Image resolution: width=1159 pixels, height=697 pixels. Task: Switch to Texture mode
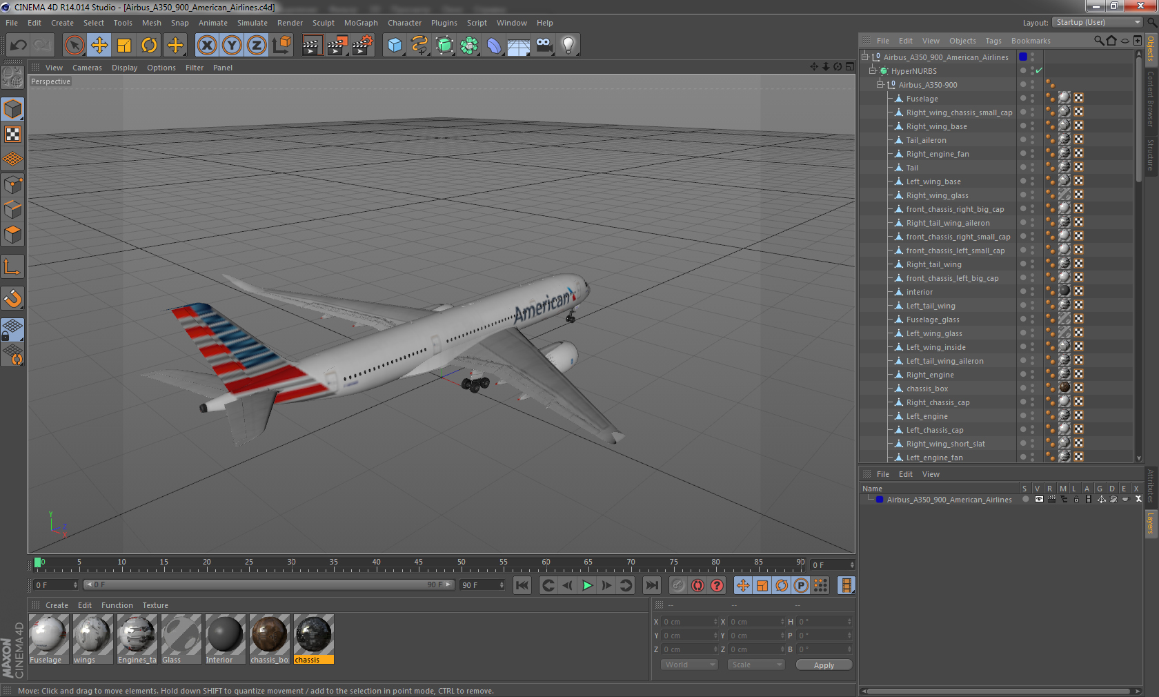point(12,135)
